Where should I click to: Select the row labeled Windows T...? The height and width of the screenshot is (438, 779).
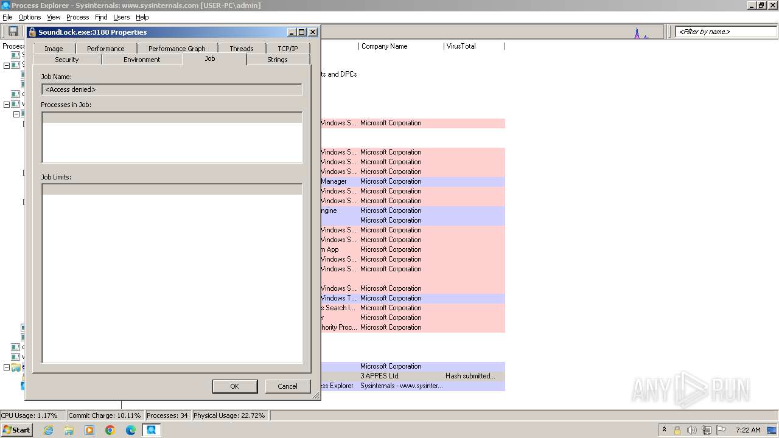413,298
